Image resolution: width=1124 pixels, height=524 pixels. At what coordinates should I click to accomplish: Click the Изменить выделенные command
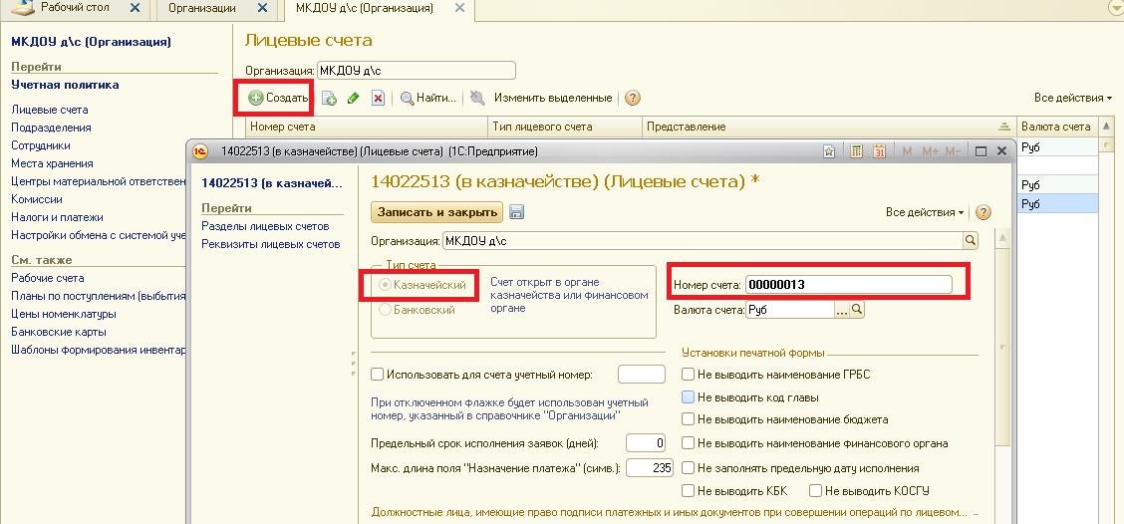pos(553,99)
